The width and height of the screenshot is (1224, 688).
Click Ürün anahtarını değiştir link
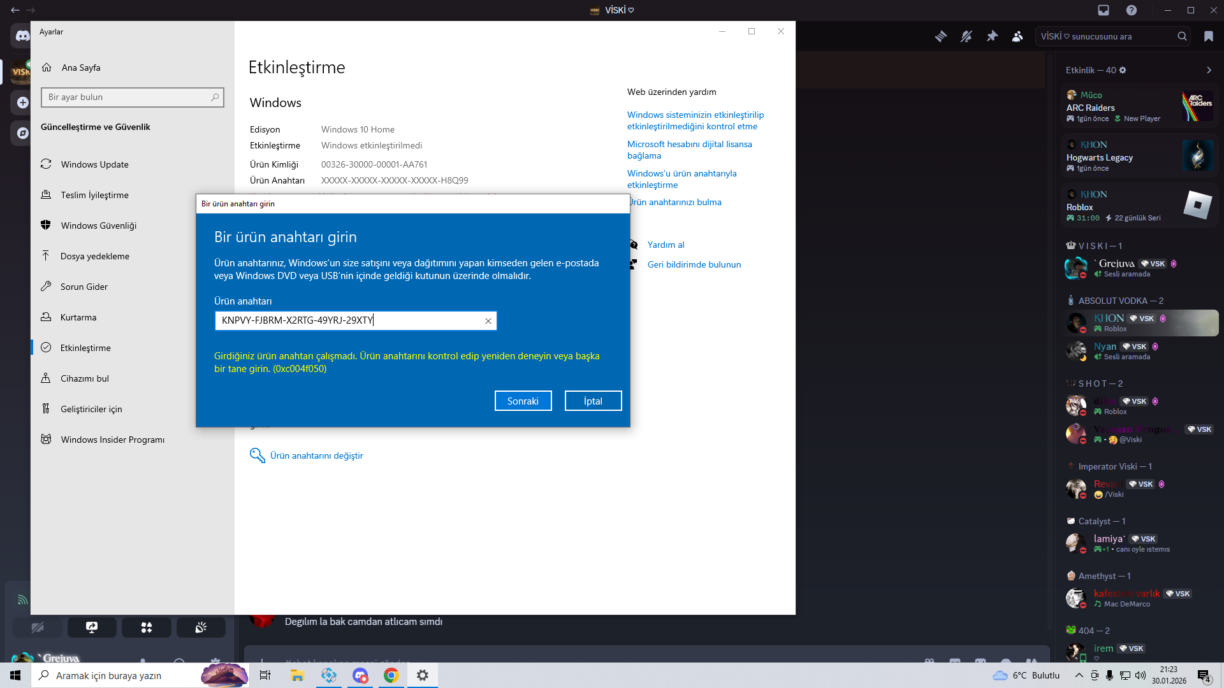click(x=316, y=455)
